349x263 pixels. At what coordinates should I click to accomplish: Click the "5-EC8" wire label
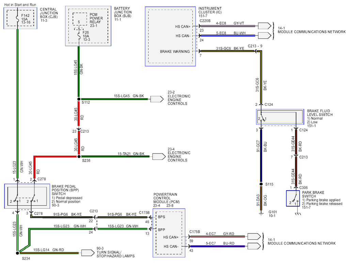click(x=221, y=33)
